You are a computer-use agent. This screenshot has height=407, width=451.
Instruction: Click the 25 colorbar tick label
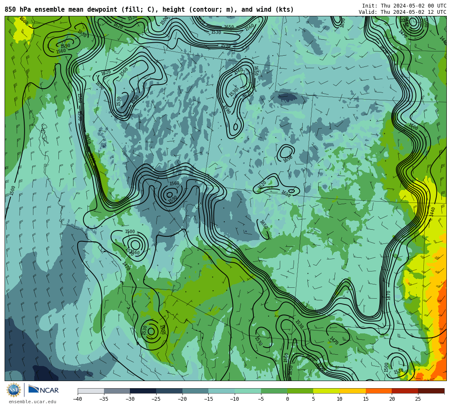point(418,399)
